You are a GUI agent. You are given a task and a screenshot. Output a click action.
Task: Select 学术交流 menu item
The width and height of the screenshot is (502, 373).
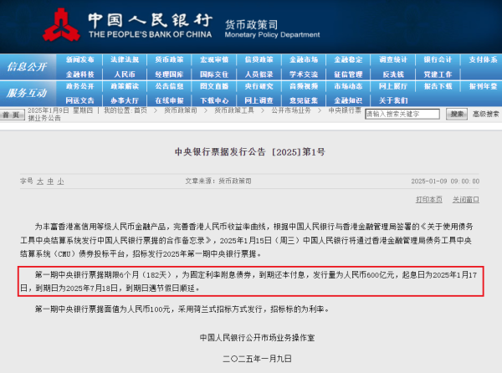click(x=304, y=74)
